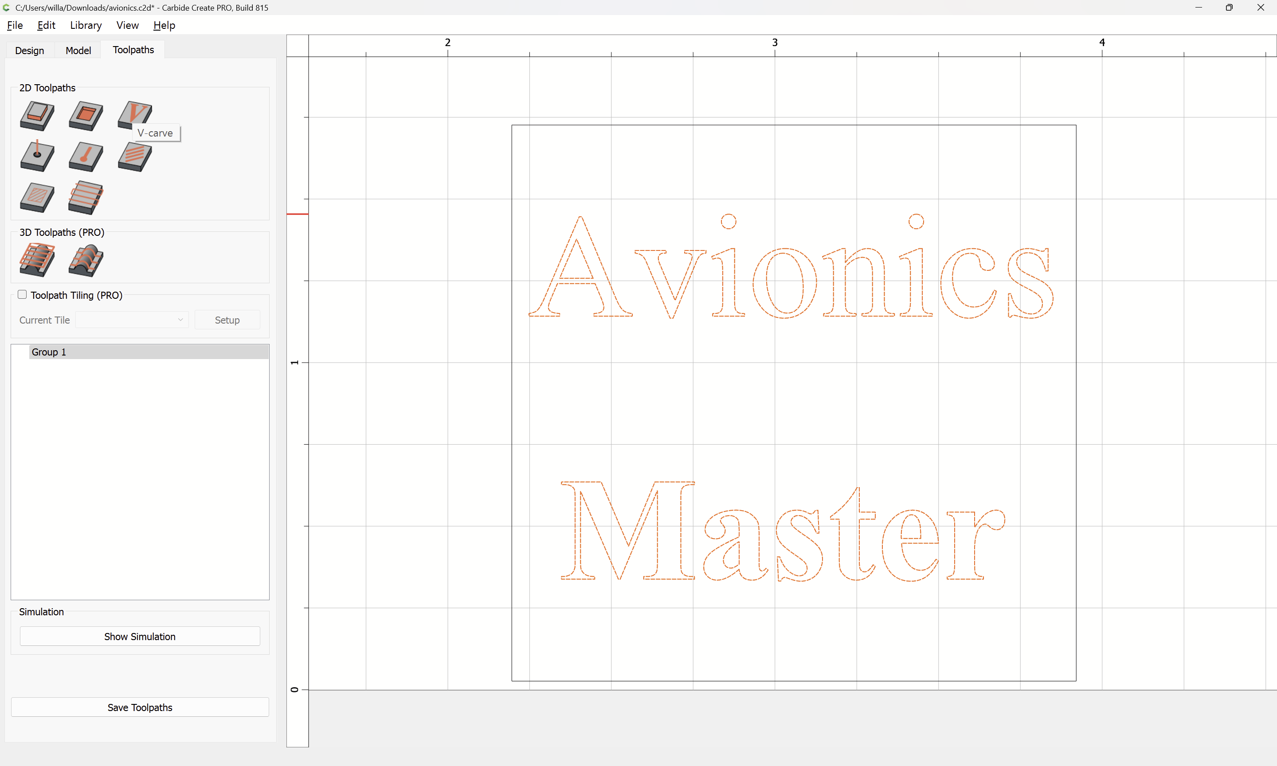
Task: Click the Carbide Create app icon in title bar
Action: tap(6, 7)
